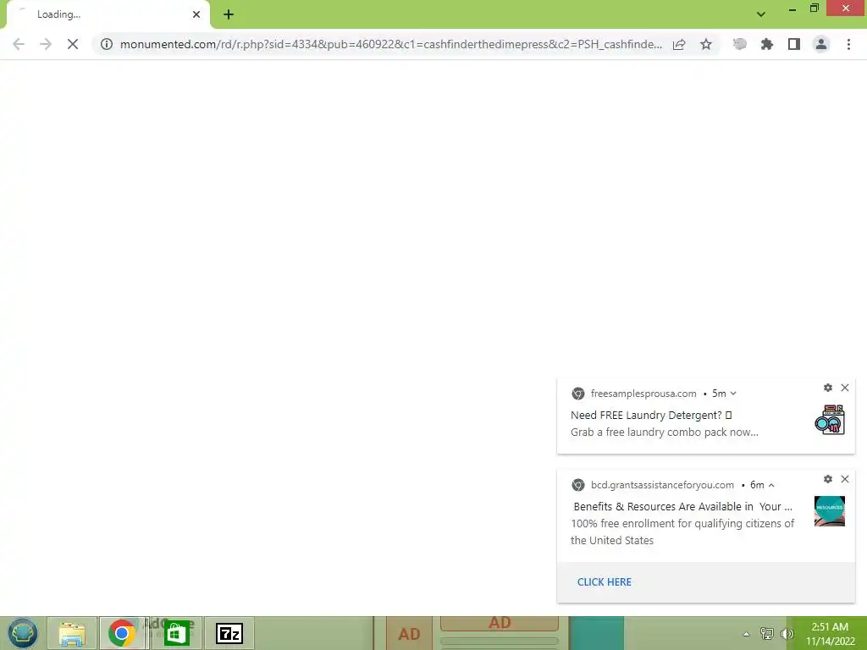Image resolution: width=867 pixels, height=650 pixels.
Task: Go forward to the next page
Action: point(46,44)
